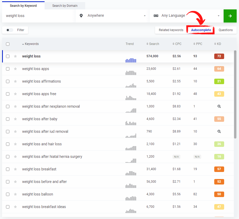Click the language icon beside Any Language
Image resolution: width=239 pixels, height=219 pixels.
[156, 16]
